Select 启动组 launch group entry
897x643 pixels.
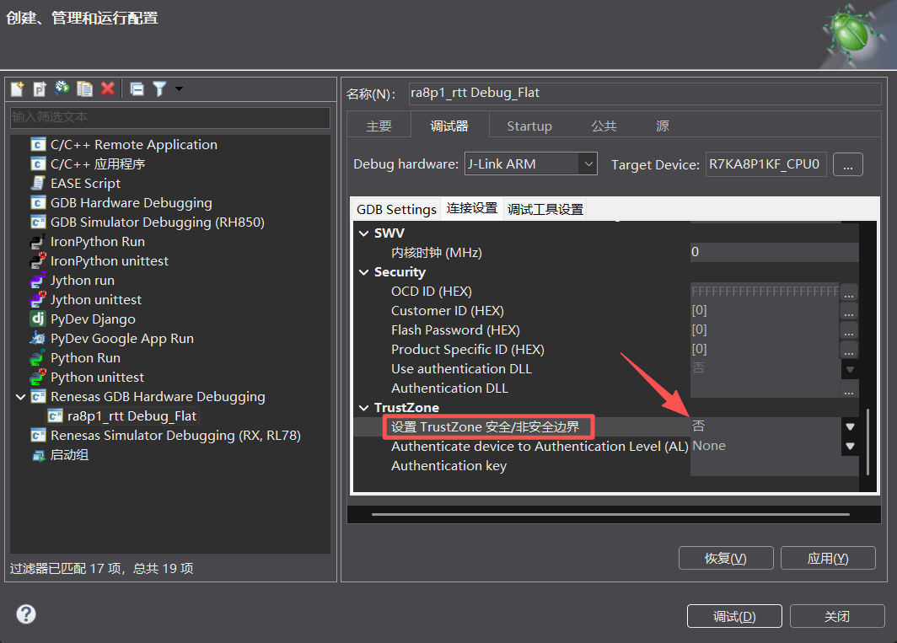coord(69,455)
